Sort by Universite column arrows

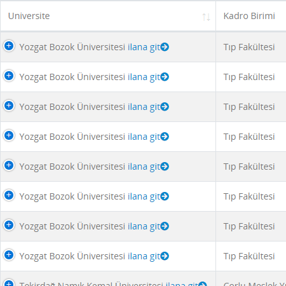click(x=206, y=17)
